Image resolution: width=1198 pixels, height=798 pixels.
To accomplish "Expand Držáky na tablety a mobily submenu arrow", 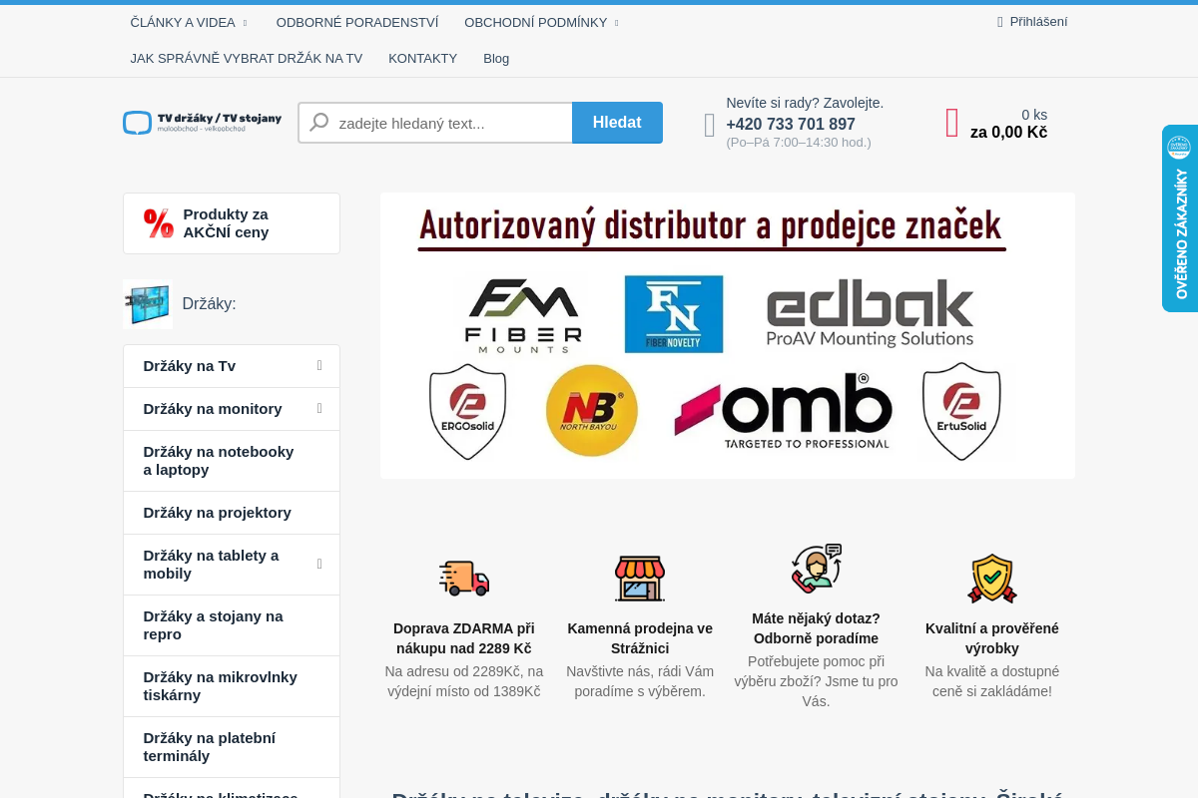I will coord(319,565).
